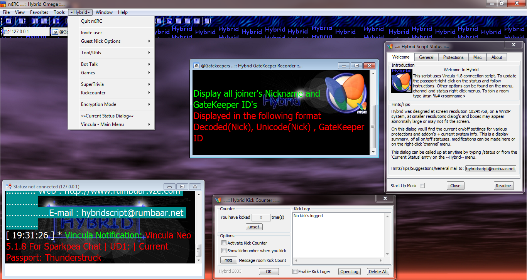The width and height of the screenshot is (527, 280).
Task: Click the GateKeeper Recorder title bar icon
Action: [196, 65]
